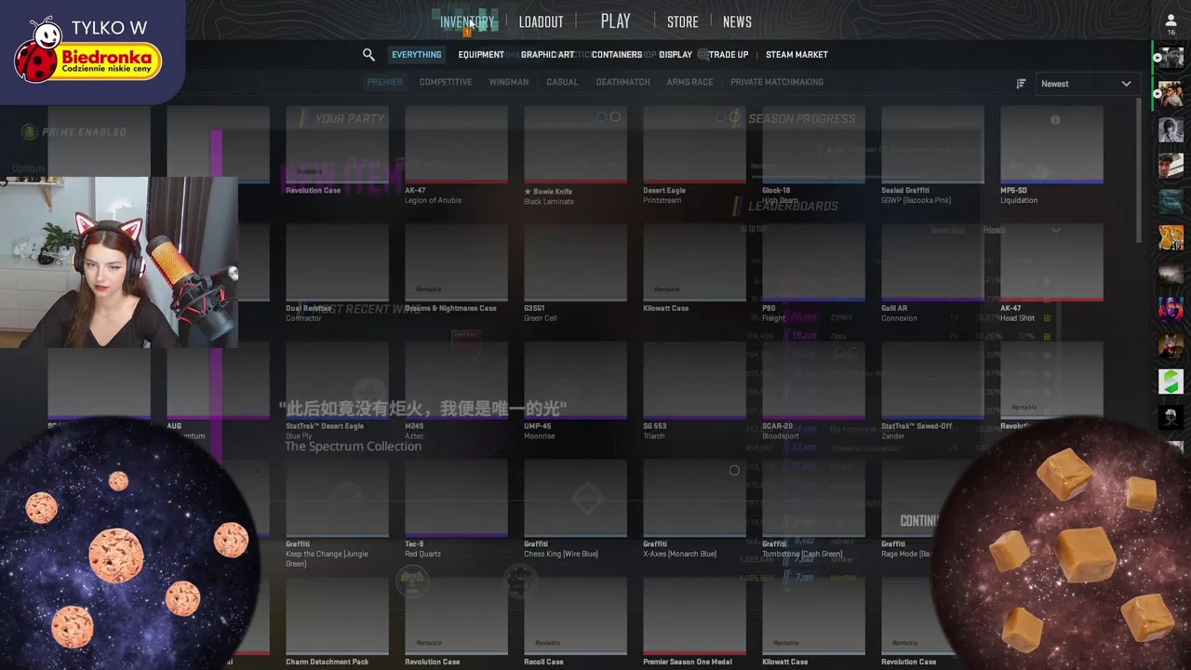Click the info icon on MP5-SD Liquidation card
Image resolution: width=1191 pixels, height=670 pixels.
tap(1055, 120)
